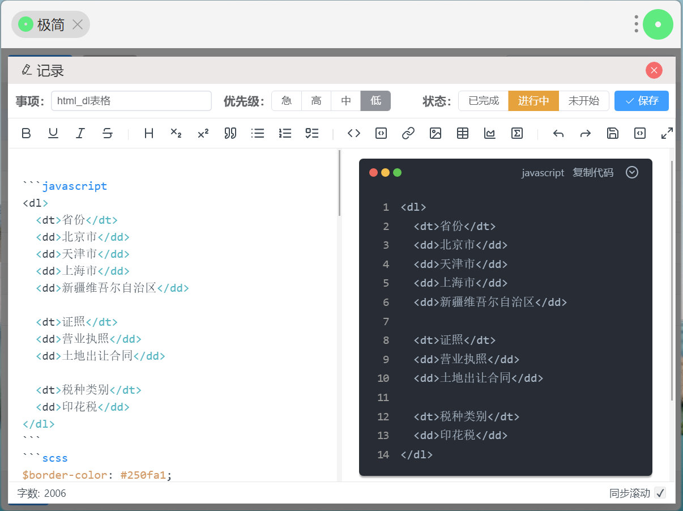This screenshot has height=511, width=683.
Task: Toggle fullscreen with the expand arrows icon
Action: pos(667,133)
